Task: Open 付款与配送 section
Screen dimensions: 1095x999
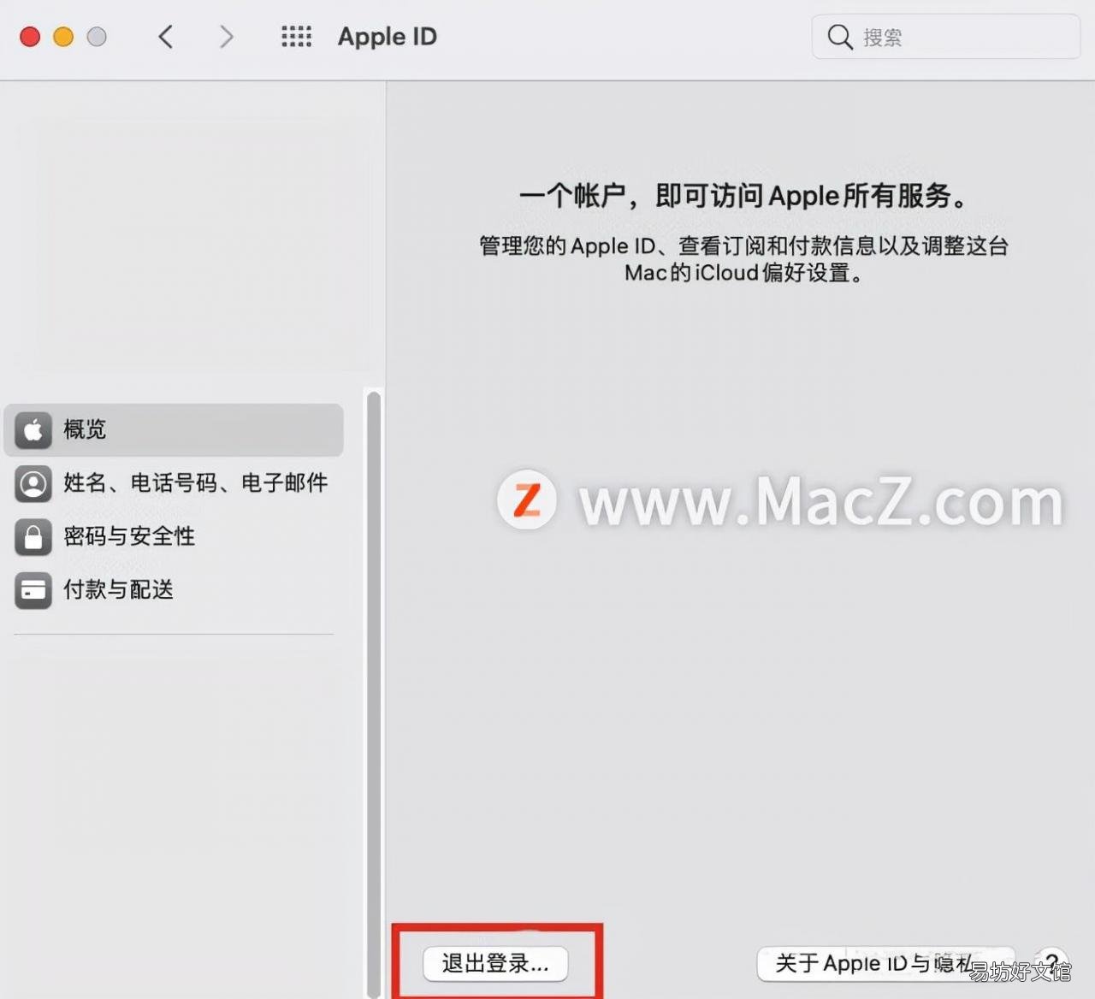Action: (x=174, y=590)
